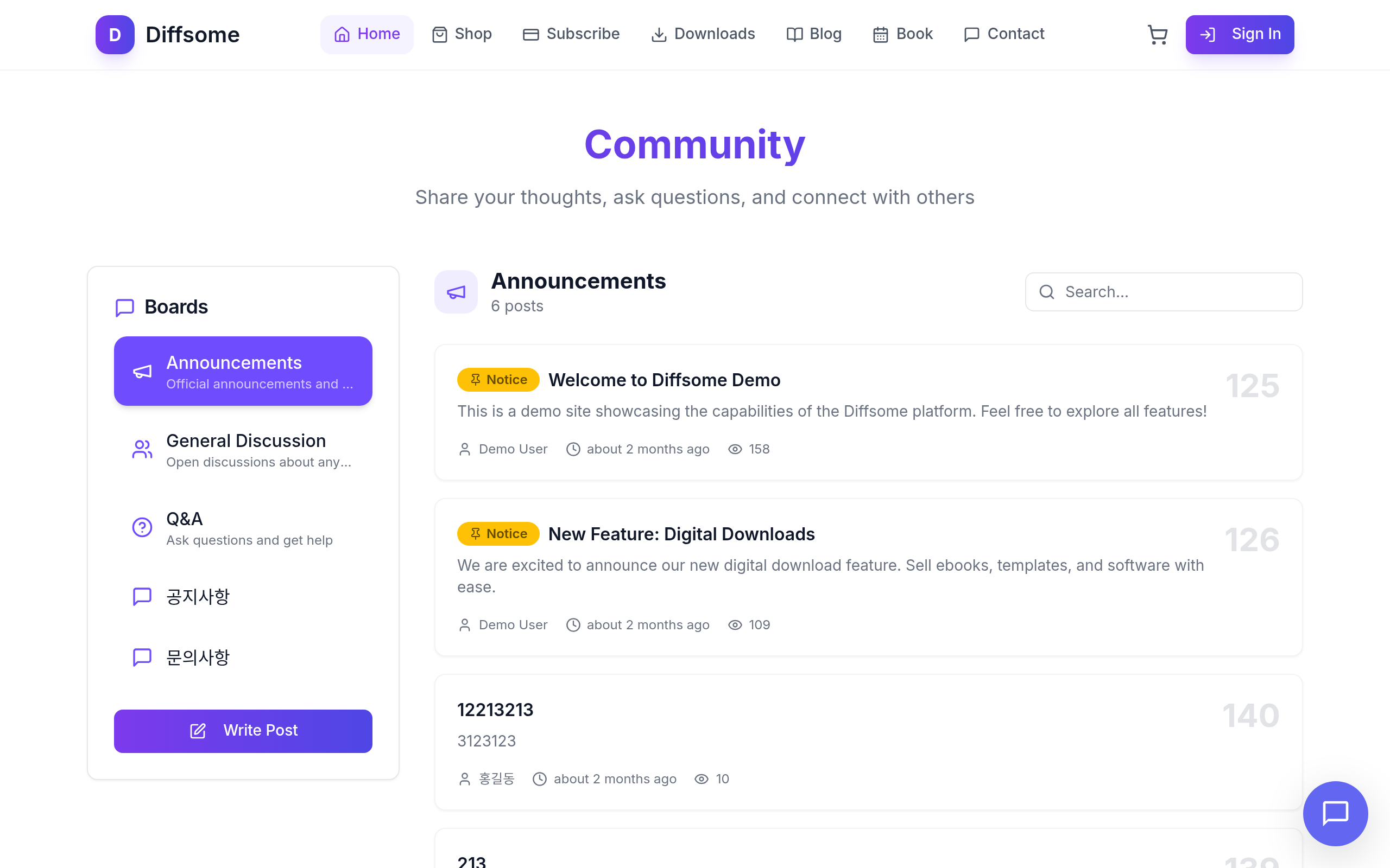Open the Welcome to Diffsome Demo post
Image resolution: width=1390 pixels, height=868 pixels.
coord(664,380)
